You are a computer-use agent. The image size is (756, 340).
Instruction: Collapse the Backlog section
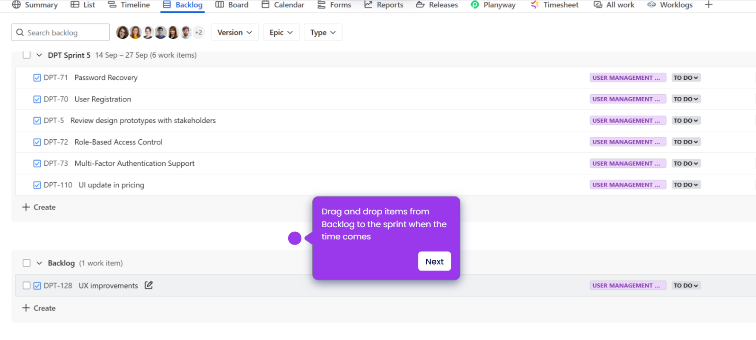pos(39,263)
